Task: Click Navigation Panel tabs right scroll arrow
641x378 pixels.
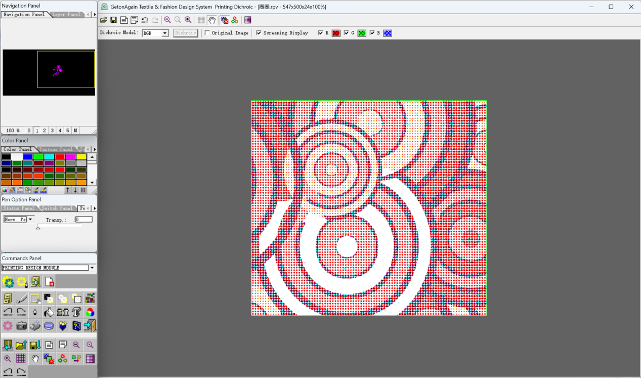Action: (94, 15)
